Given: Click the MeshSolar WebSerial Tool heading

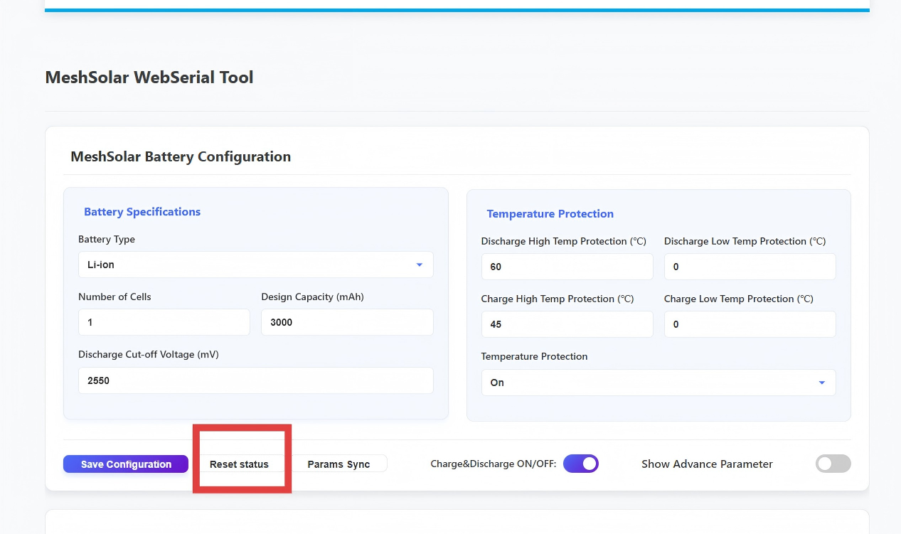Looking at the screenshot, I should click(x=149, y=78).
